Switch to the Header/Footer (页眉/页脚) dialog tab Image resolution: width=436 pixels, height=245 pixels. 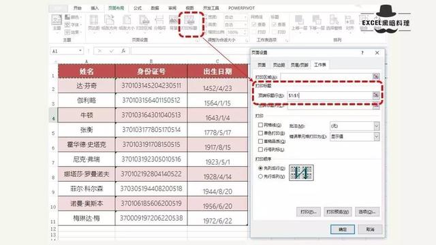[x=299, y=65]
